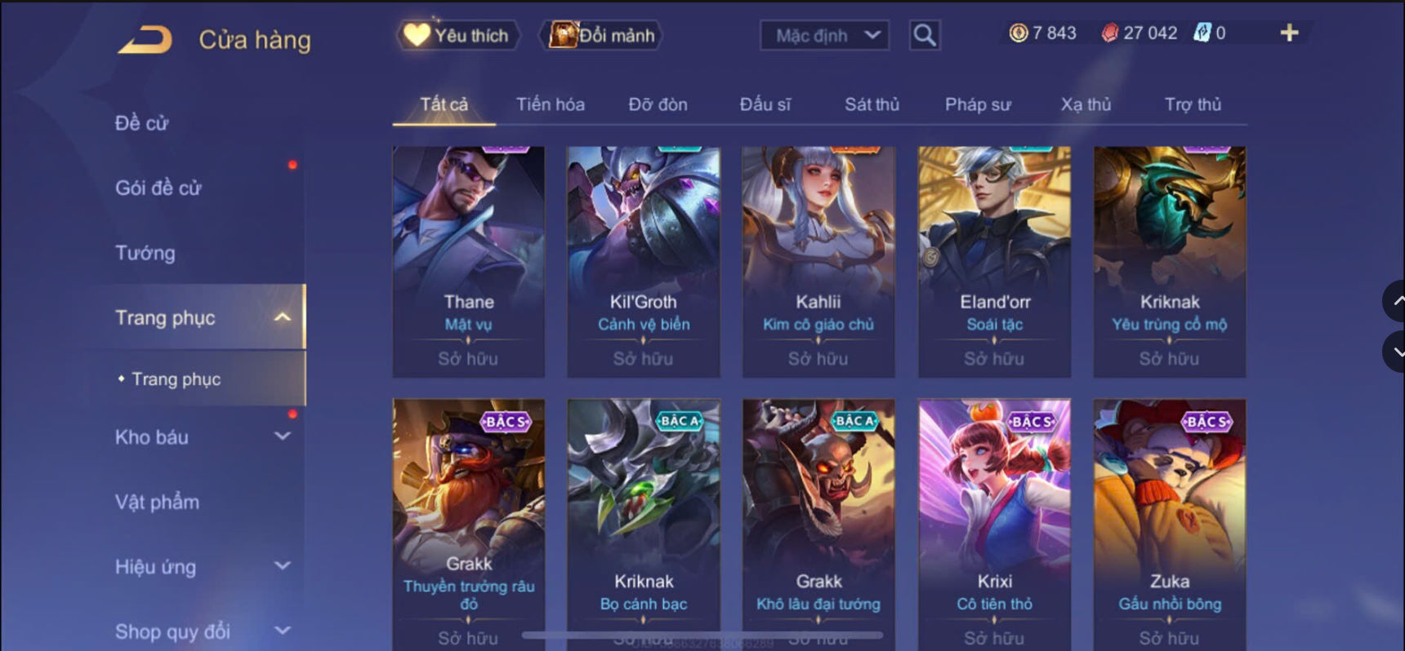Expand the Shop quy đổi section
Image resolution: width=1405 pixels, height=651 pixels.
(x=282, y=631)
